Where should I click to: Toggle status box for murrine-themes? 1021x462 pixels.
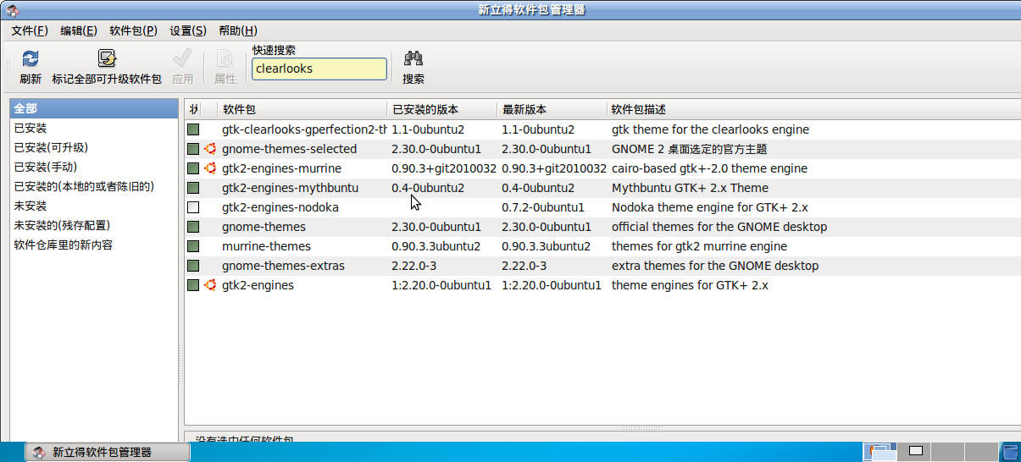pos(193,246)
